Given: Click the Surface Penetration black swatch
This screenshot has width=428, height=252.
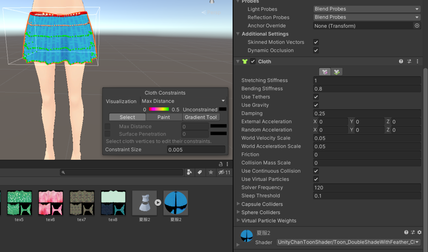Looking at the screenshot, I should (x=218, y=133).
